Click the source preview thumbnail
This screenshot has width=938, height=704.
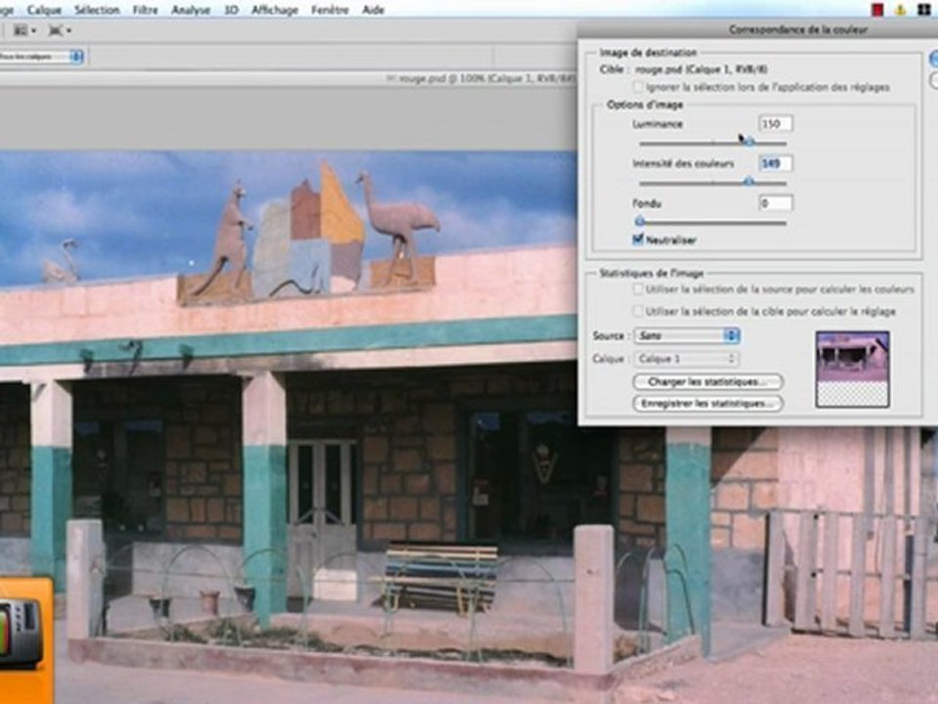point(852,370)
